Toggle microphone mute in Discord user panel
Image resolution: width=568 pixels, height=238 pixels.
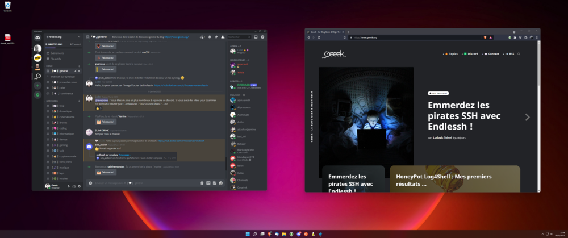(x=69, y=186)
